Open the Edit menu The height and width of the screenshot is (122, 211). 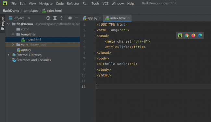[x=22, y=4]
